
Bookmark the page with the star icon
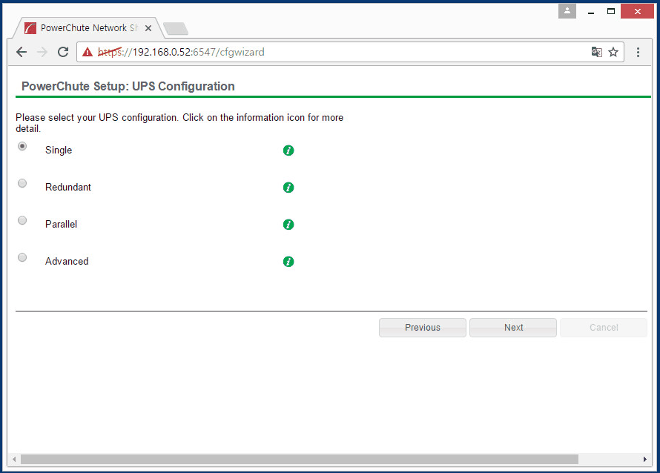[613, 52]
